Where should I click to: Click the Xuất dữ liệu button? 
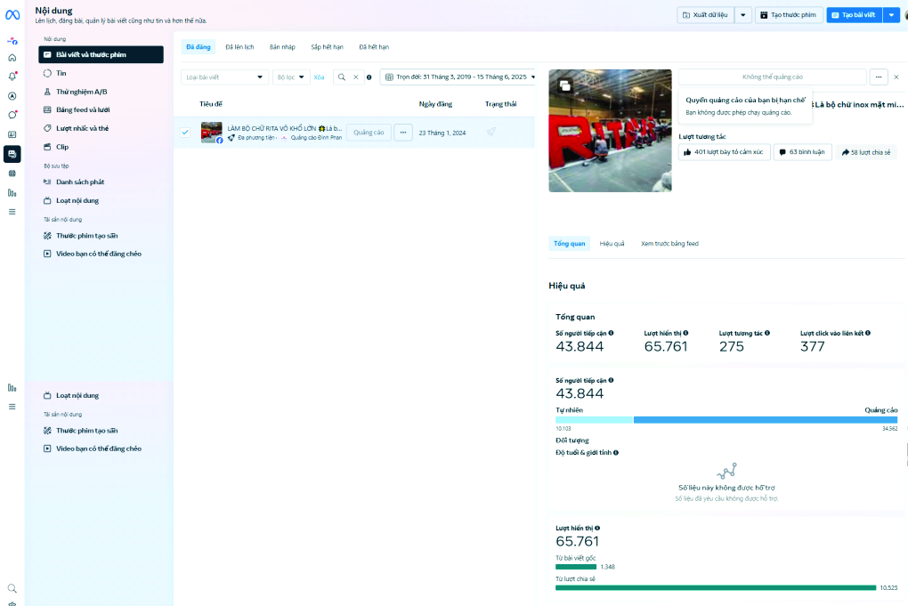(706, 15)
